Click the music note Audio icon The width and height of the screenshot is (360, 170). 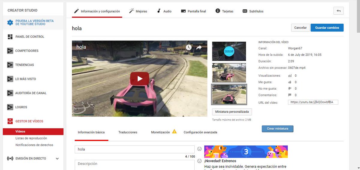pyautogui.click(x=159, y=11)
